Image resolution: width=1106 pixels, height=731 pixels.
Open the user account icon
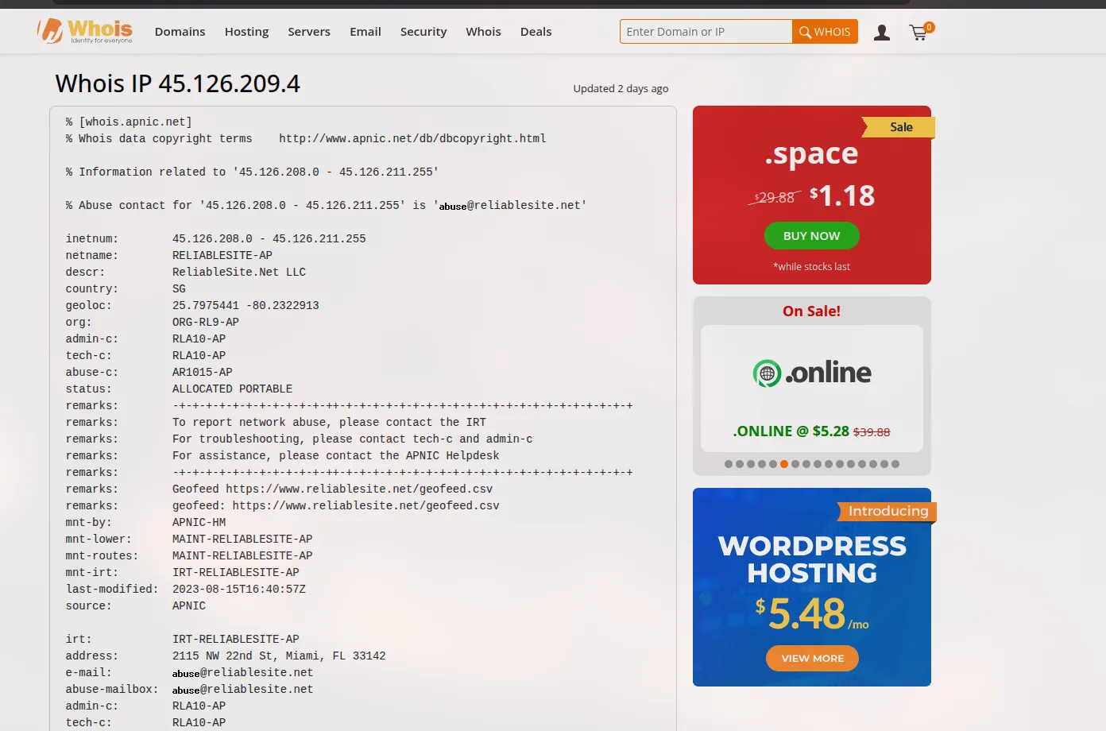(881, 33)
